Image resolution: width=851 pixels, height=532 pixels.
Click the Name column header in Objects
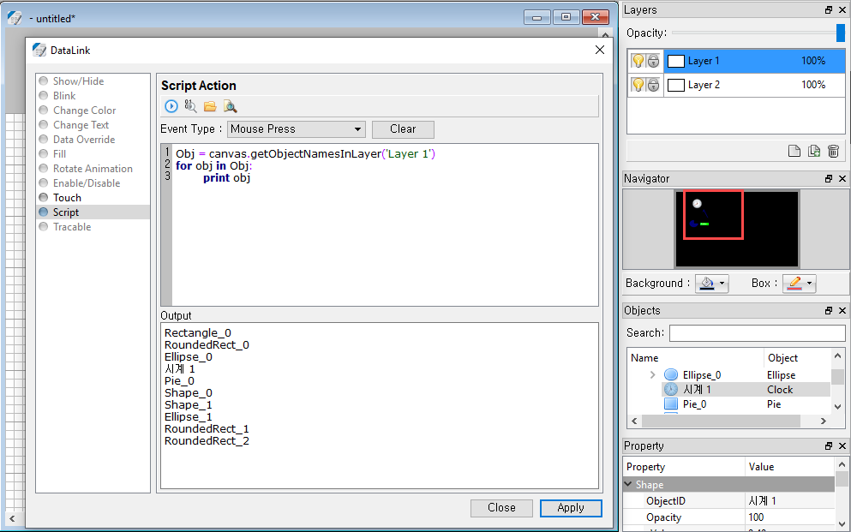[x=644, y=358]
